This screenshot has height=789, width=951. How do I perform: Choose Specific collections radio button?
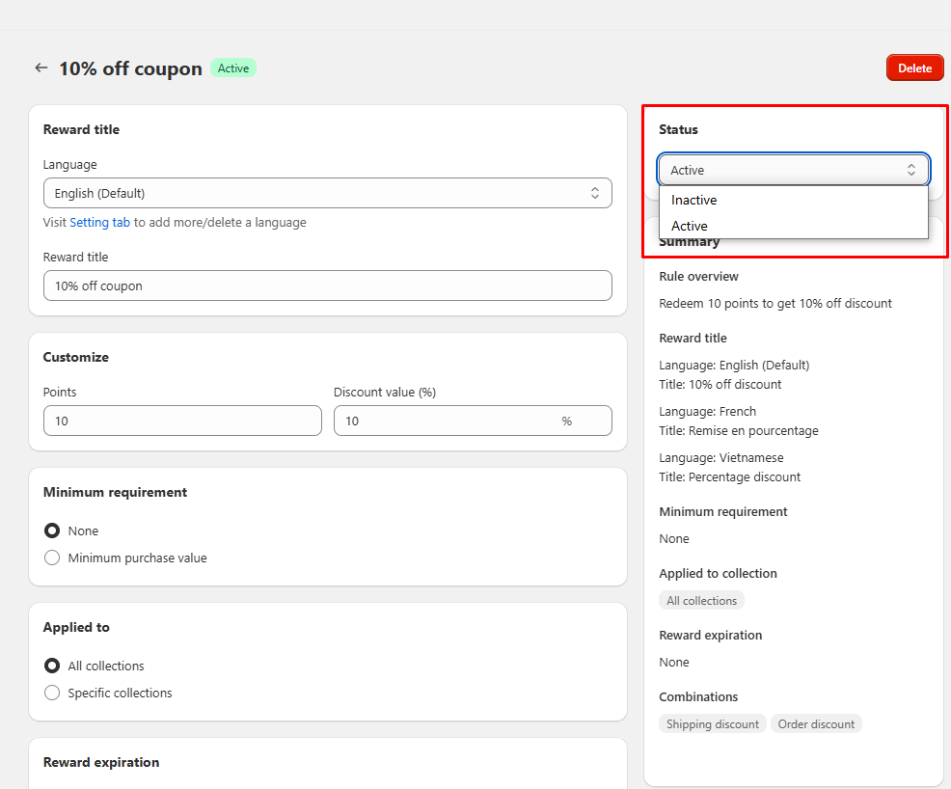(x=52, y=693)
